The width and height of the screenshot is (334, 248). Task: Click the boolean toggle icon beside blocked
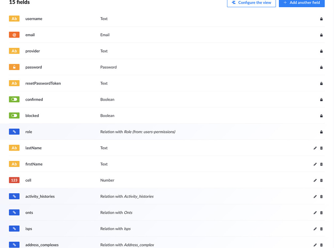pos(14,115)
